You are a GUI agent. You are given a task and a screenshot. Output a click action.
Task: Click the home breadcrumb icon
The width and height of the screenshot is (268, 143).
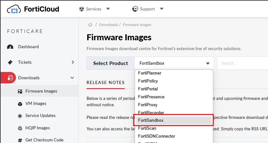(x=90, y=25)
